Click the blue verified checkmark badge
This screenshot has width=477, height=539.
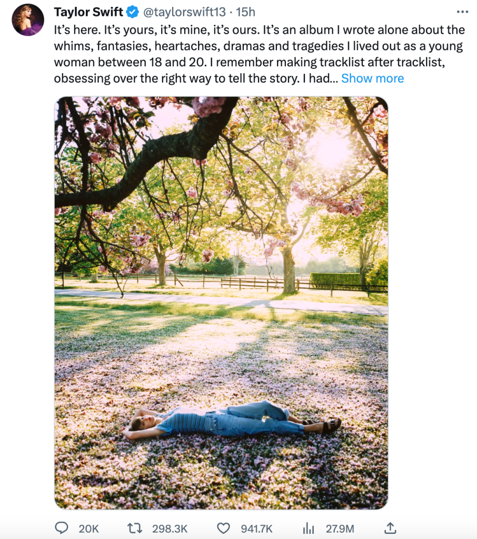click(132, 12)
